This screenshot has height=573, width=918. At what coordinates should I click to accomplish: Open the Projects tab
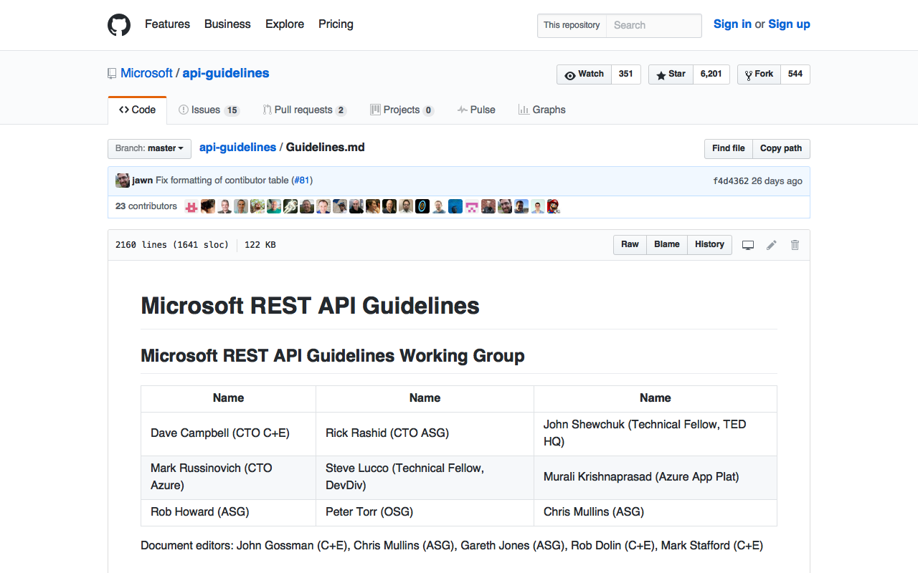(x=402, y=110)
